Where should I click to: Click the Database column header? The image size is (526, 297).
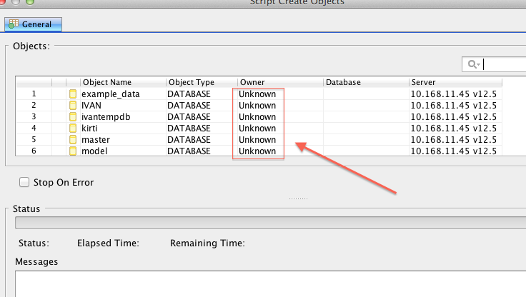point(364,82)
